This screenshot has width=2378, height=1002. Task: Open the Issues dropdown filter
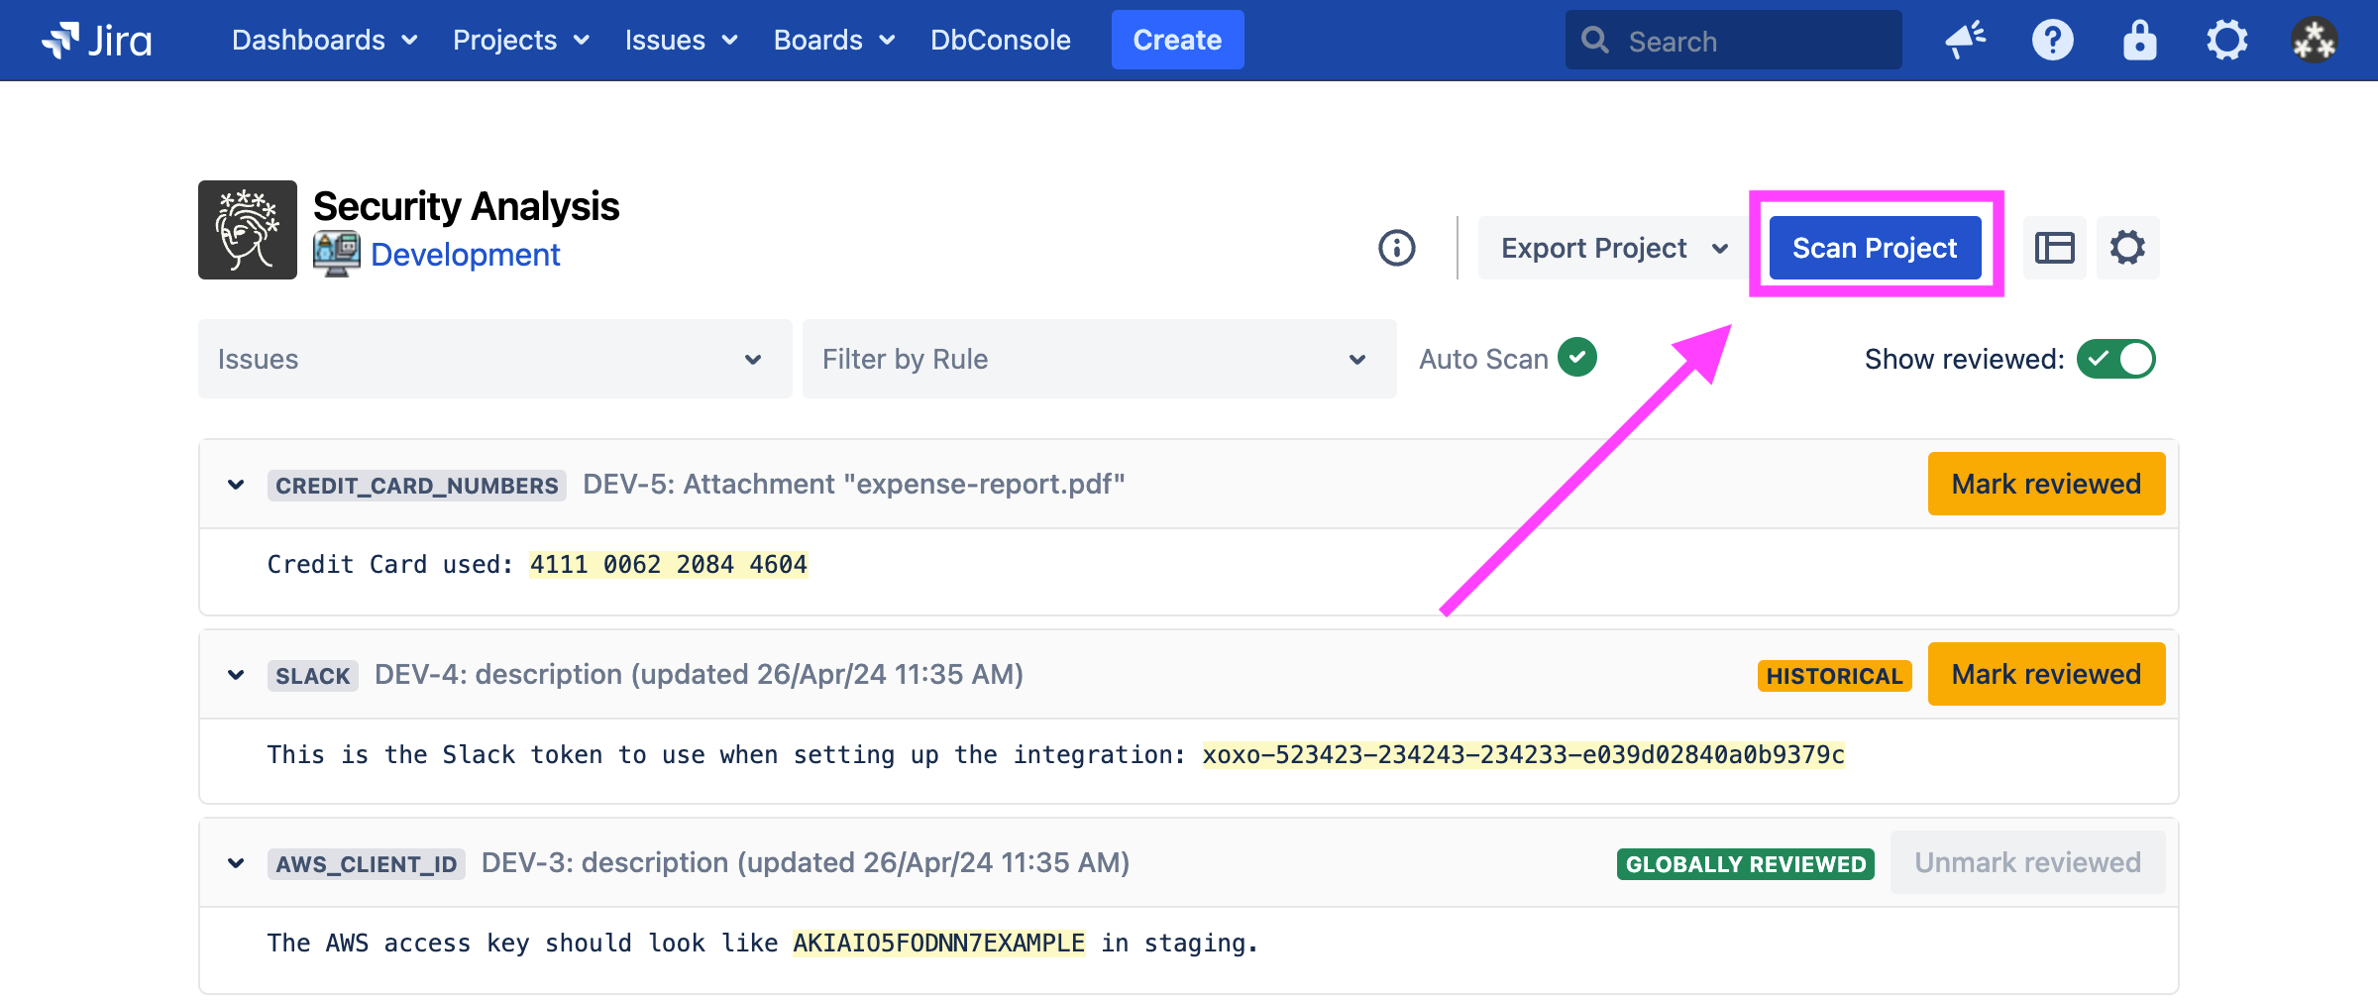(x=494, y=359)
